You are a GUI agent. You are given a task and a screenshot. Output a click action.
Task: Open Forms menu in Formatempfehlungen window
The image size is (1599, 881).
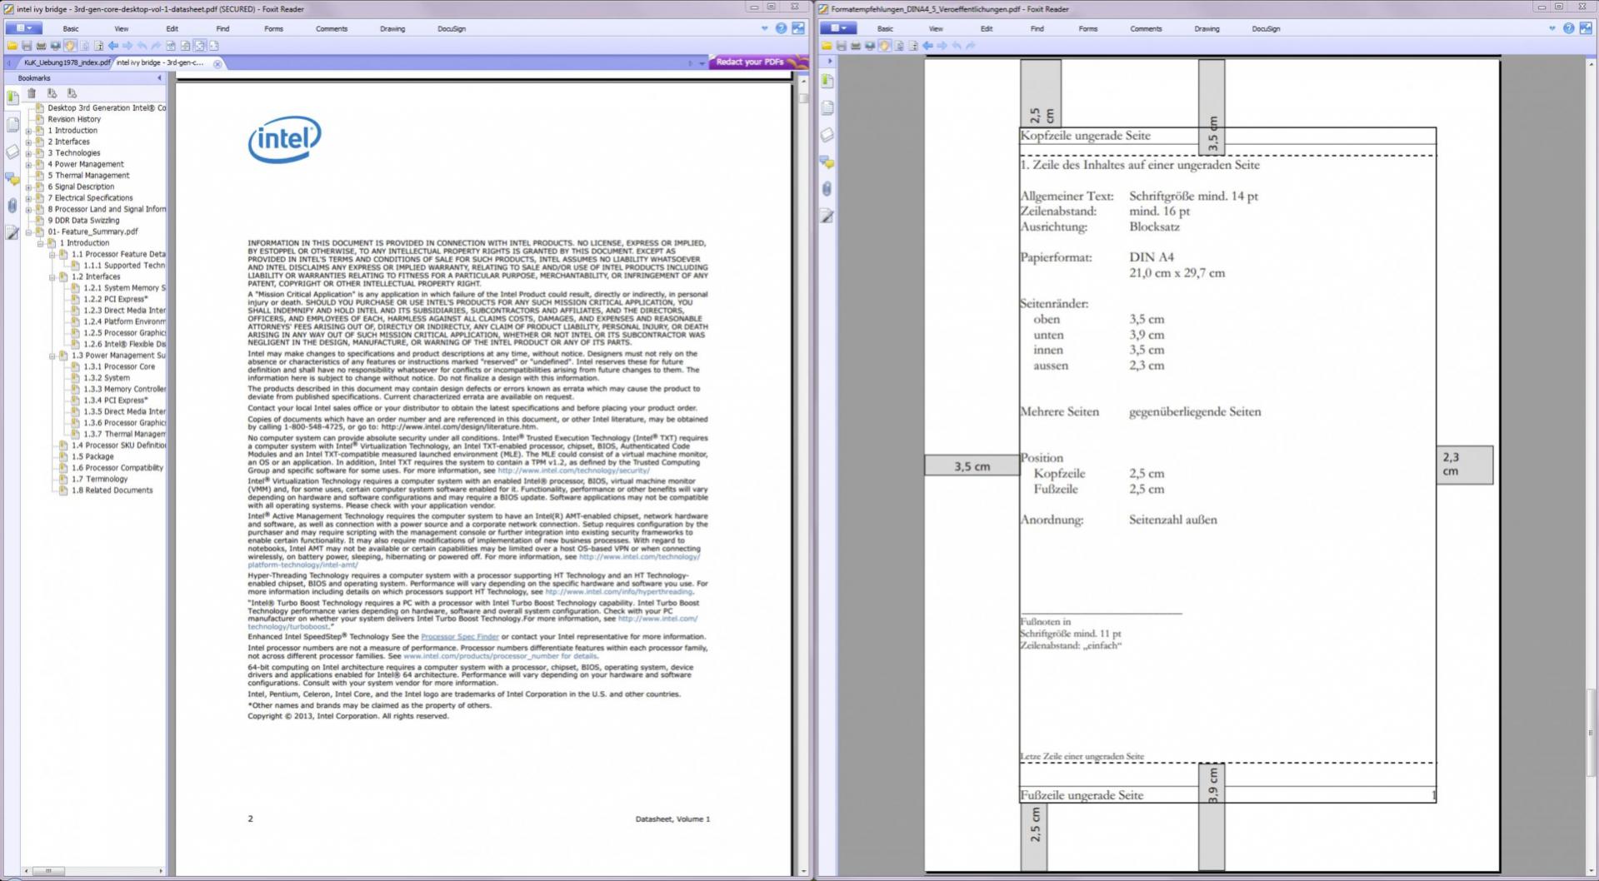point(1088,28)
